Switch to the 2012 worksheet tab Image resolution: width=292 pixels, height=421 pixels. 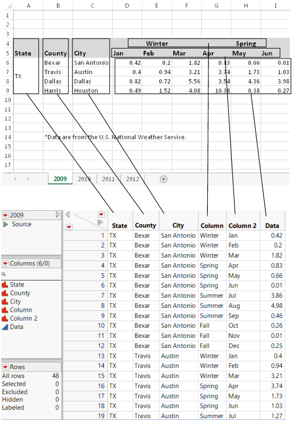pos(133,179)
